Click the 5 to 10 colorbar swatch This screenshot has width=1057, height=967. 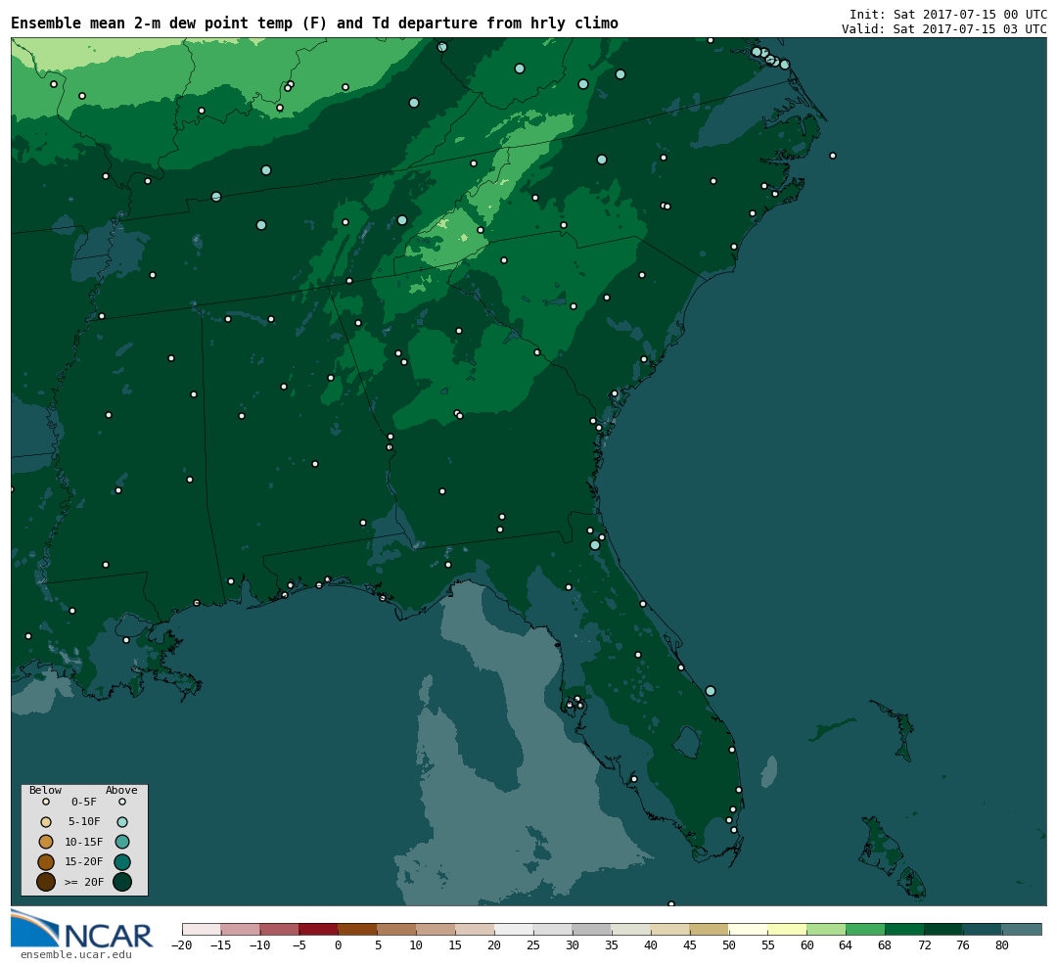[397, 930]
